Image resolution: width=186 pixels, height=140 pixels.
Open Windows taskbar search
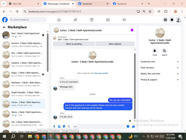tap(13, 136)
